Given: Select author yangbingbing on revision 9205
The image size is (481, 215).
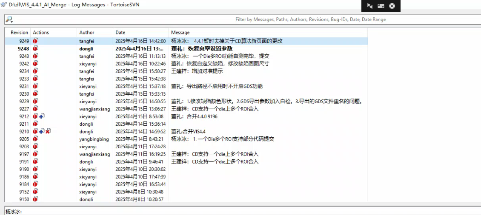Looking at the screenshot, I should [94, 139].
